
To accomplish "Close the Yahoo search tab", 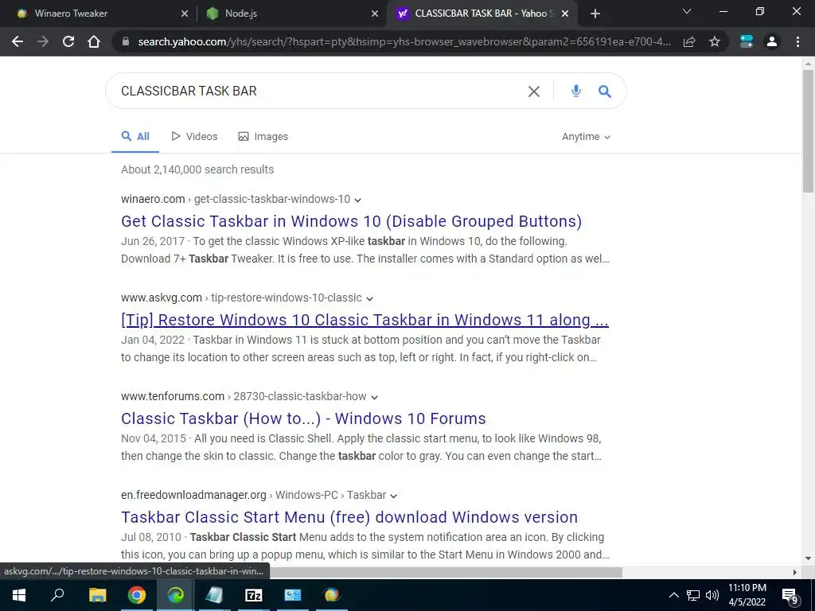I will (565, 14).
